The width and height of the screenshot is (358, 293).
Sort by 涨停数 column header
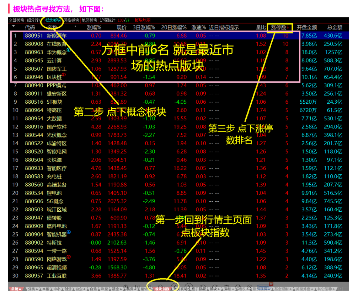279,27
